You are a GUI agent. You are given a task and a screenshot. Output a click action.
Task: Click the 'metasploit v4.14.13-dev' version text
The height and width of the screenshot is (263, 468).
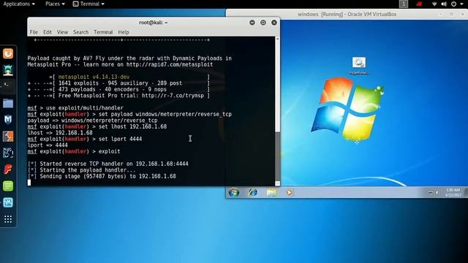pyautogui.click(x=94, y=77)
